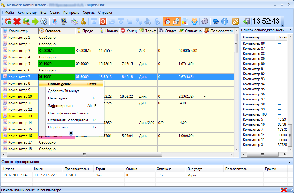294x193 pixels.
Task: Click the 00:49:29 remaining time cell
Action: coord(57,64)
